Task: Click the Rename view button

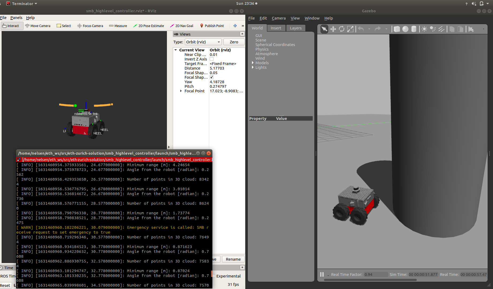Action: point(233,259)
